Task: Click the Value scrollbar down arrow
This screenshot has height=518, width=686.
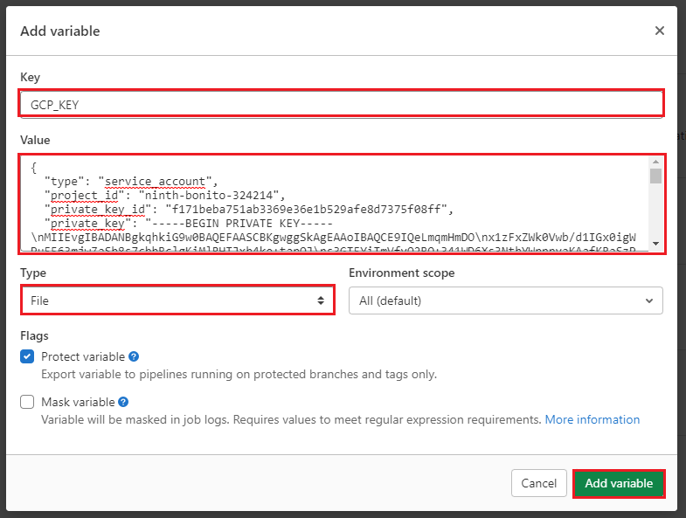Action: coord(655,244)
